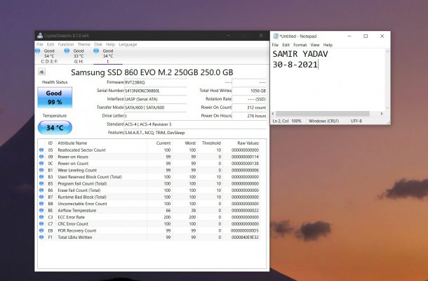
Task: Click the status icon for Runtime Bad Block
Action: pyautogui.click(x=41, y=197)
